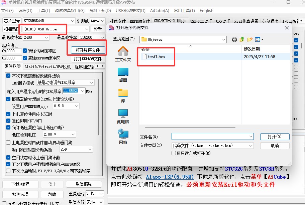This screenshot has width=305, height=205.
Task: Open the minimum baud rate 2400 dropdown
Action: [36, 37]
